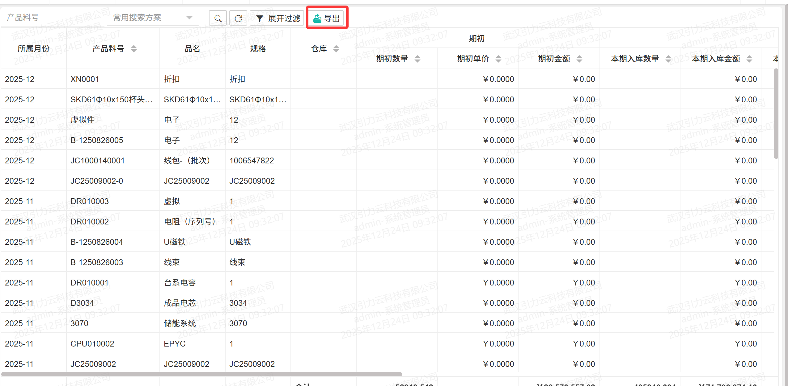The image size is (788, 386).
Task: Click the 所属月份 column header
Action: (x=33, y=49)
